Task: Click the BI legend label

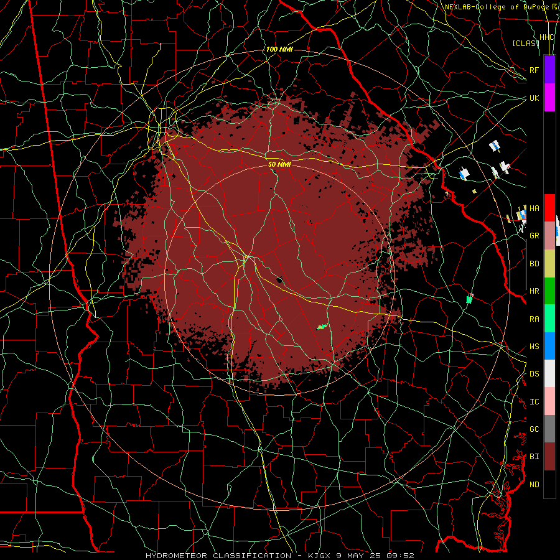Action: pos(534,457)
